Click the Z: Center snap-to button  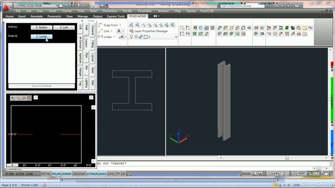point(41,37)
